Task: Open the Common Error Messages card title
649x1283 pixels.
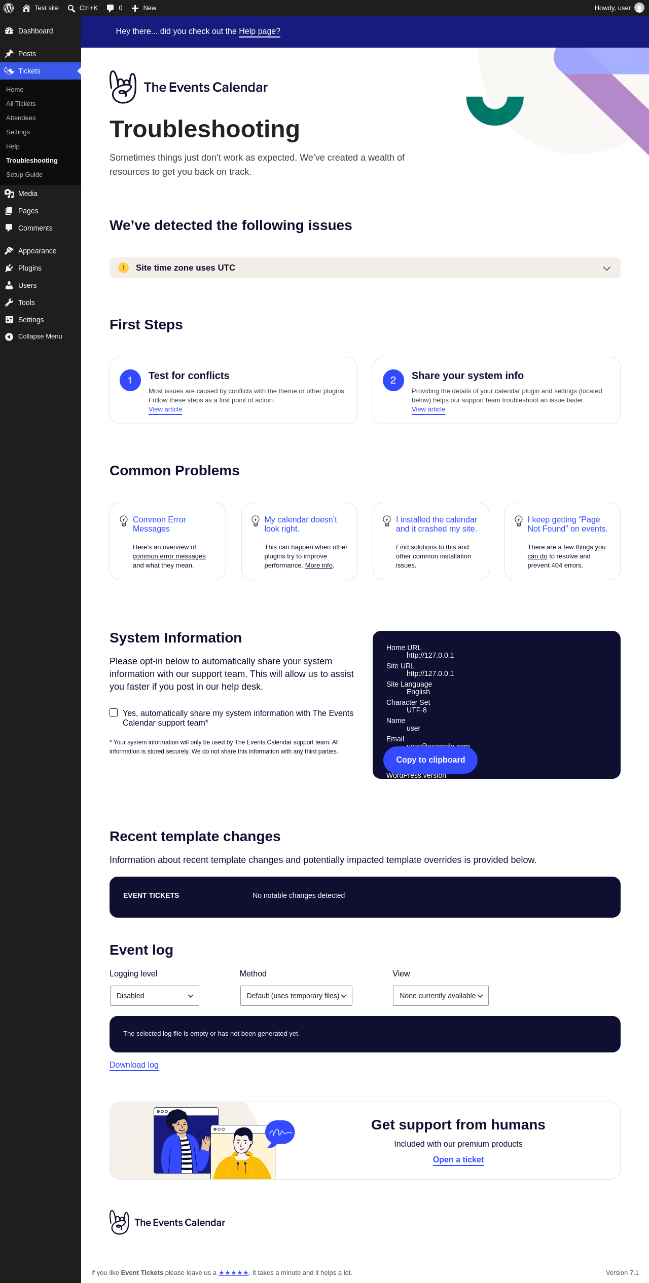Action: coord(159,524)
